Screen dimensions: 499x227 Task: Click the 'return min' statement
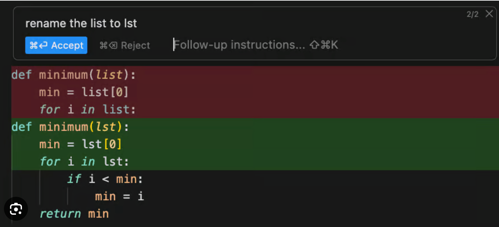tap(74, 214)
